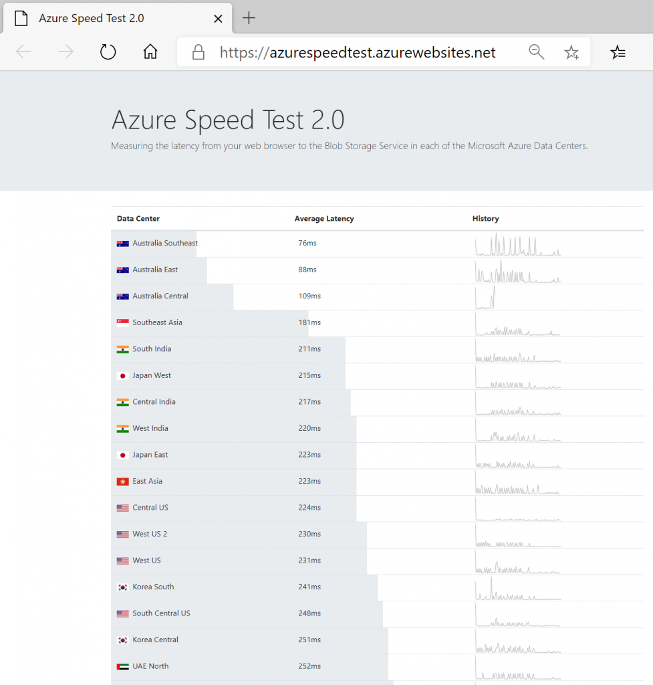Click the address bar URL field
Image resolution: width=653 pixels, height=685 pixels.
click(x=358, y=52)
